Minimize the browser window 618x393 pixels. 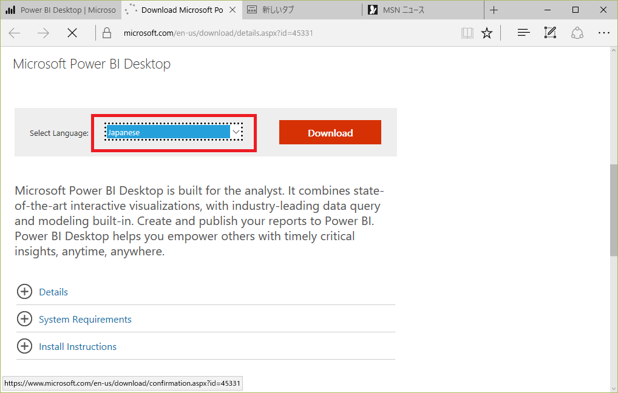(548, 10)
